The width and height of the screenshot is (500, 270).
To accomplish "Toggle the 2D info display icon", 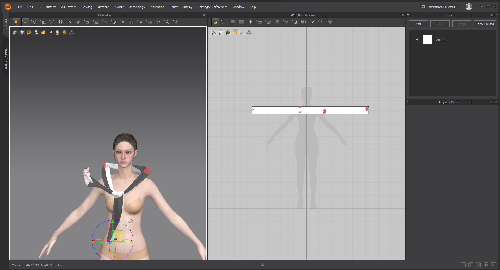I will pyautogui.click(x=228, y=32).
